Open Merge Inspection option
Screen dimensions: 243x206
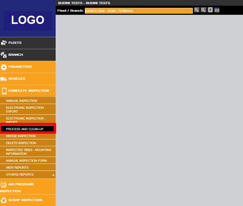pos(21,136)
